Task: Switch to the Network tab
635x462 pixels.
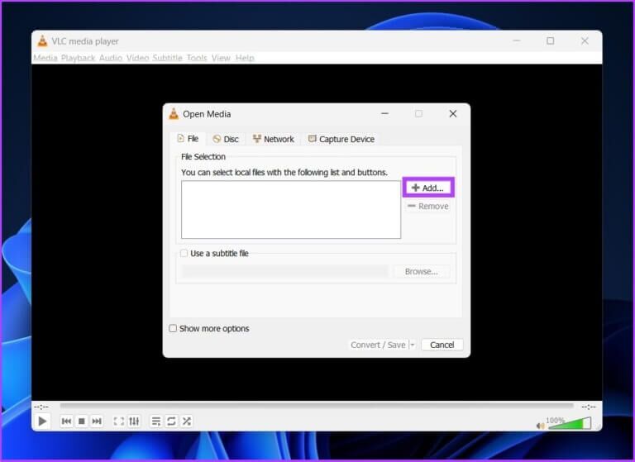Action: (x=274, y=140)
